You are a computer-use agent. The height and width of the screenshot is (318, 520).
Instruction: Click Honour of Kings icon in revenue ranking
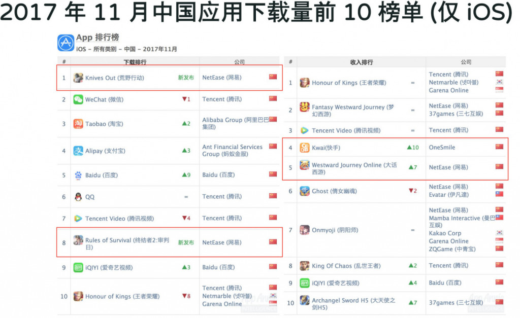tap(305, 83)
